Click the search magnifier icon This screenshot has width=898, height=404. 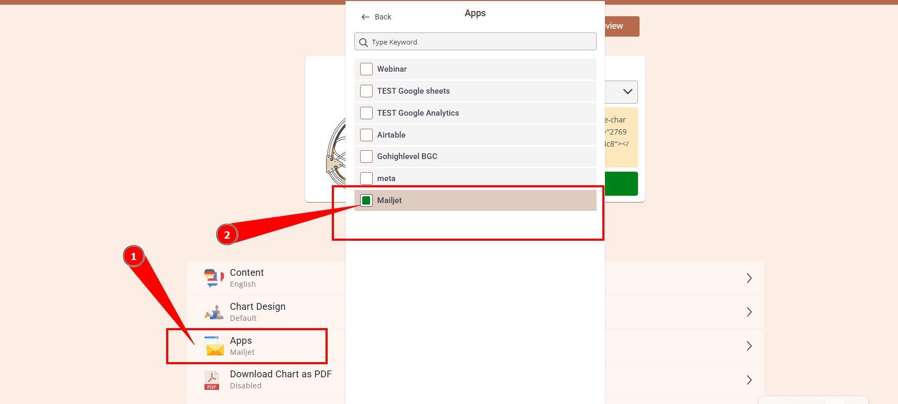(x=363, y=42)
